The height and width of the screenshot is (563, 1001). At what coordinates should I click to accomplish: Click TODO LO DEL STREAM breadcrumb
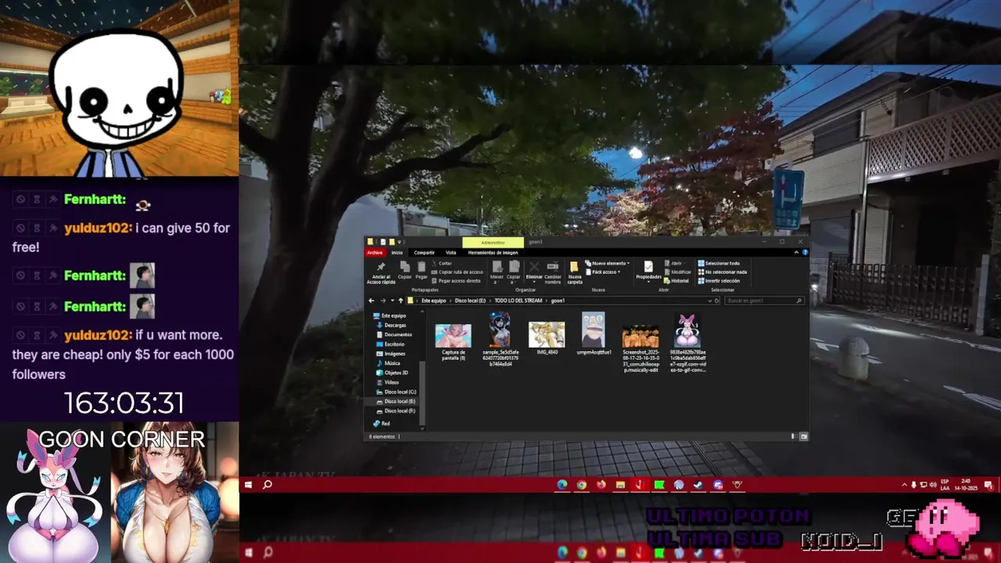(x=518, y=301)
